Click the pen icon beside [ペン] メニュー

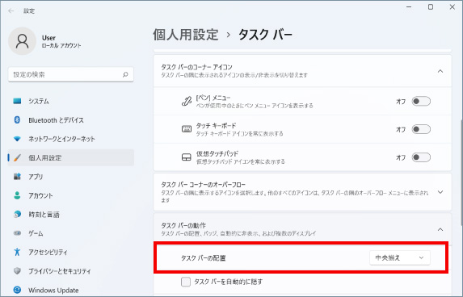[187, 101]
